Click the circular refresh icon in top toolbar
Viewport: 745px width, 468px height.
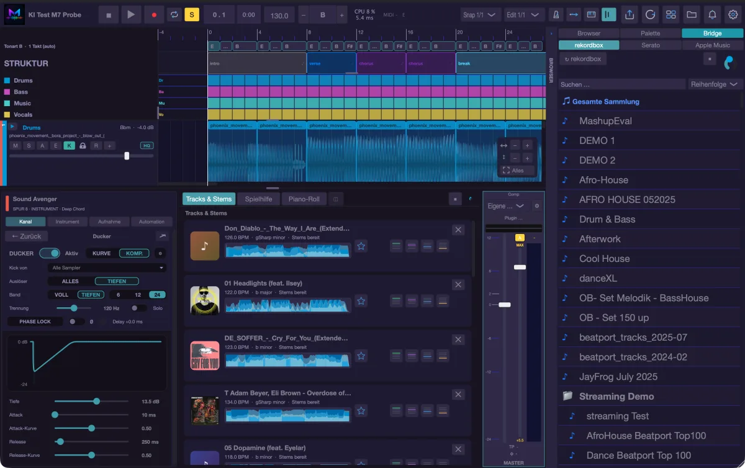[650, 14]
